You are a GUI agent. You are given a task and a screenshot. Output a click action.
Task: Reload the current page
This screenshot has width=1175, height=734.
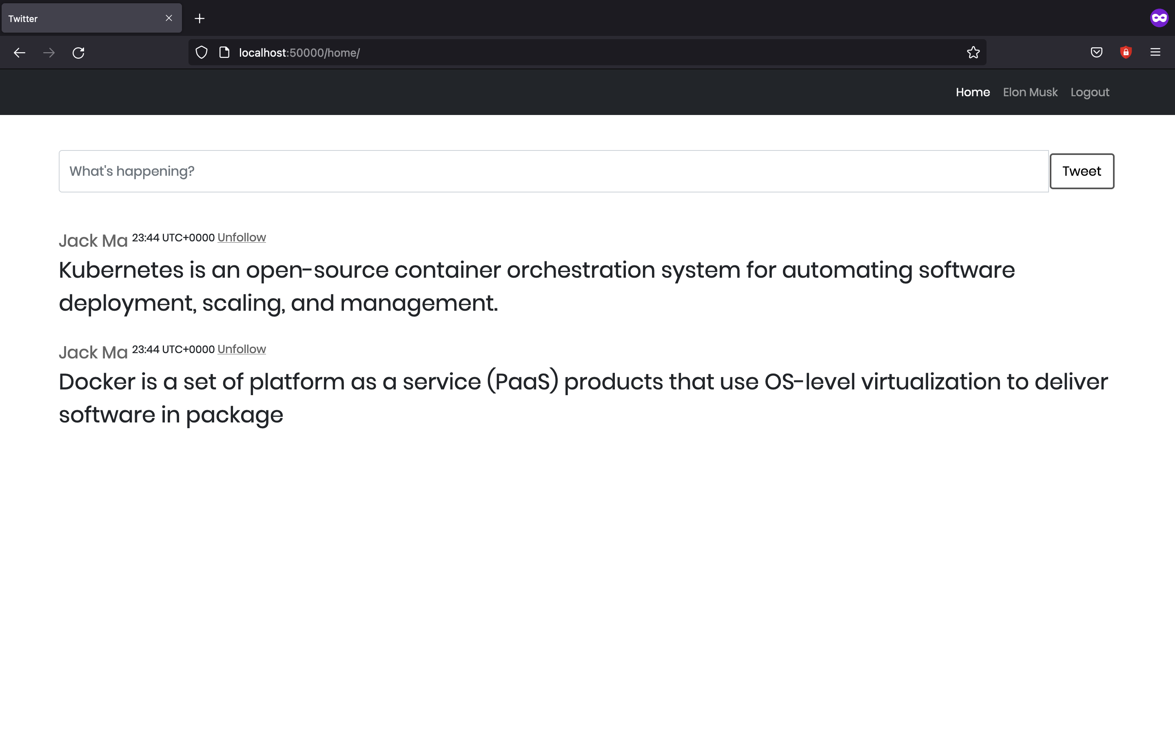coord(79,53)
